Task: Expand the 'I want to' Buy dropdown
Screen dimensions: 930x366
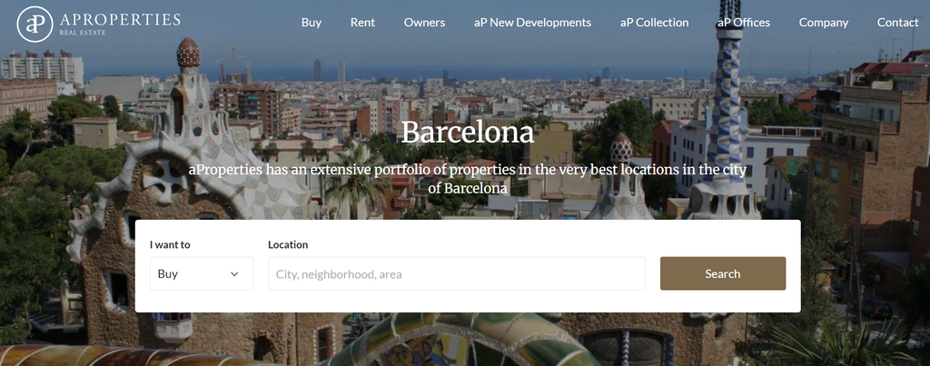Action: click(x=202, y=273)
